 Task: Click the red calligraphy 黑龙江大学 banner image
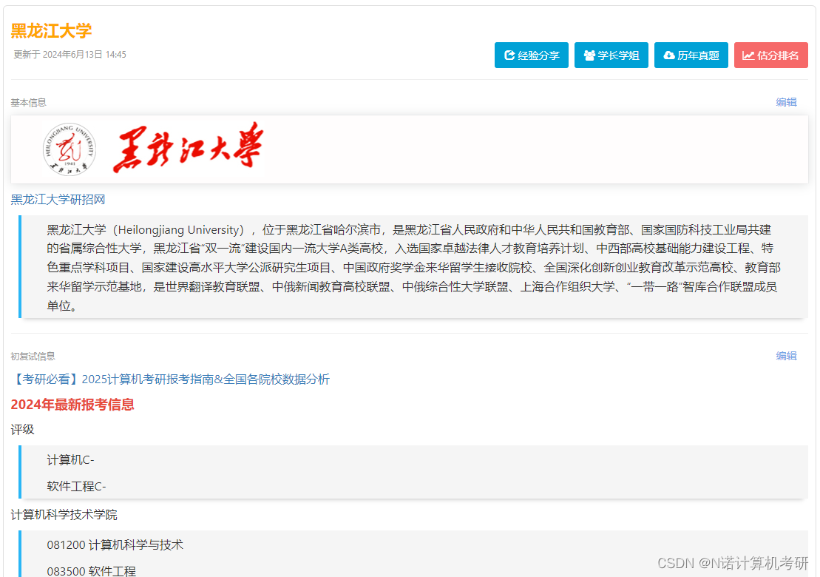click(189, 147)
